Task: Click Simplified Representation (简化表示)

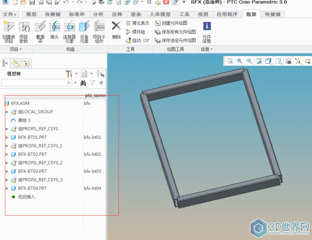Action: click(x=137, y=23)
